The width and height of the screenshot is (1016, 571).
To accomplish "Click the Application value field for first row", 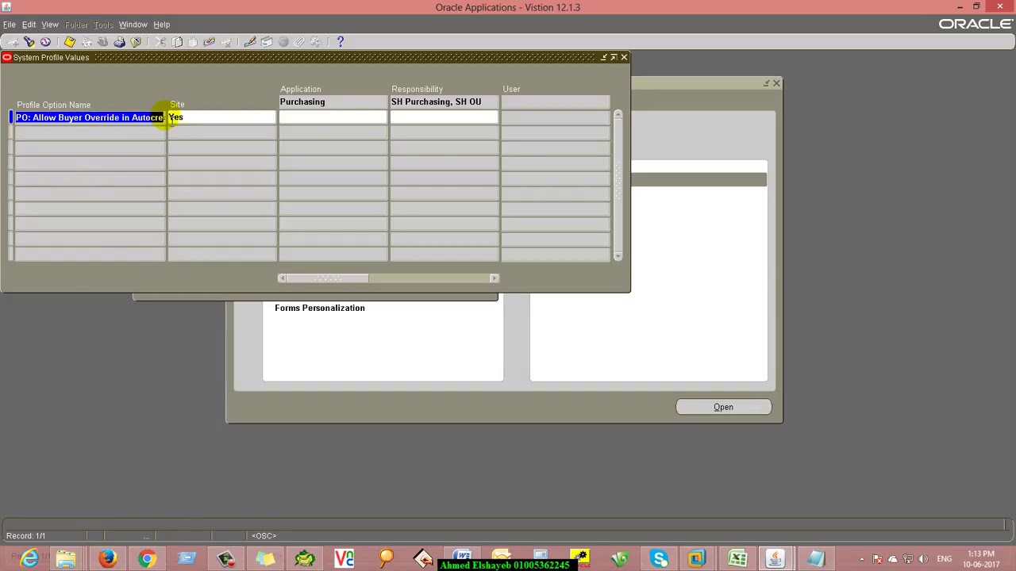I will point(333,117).
